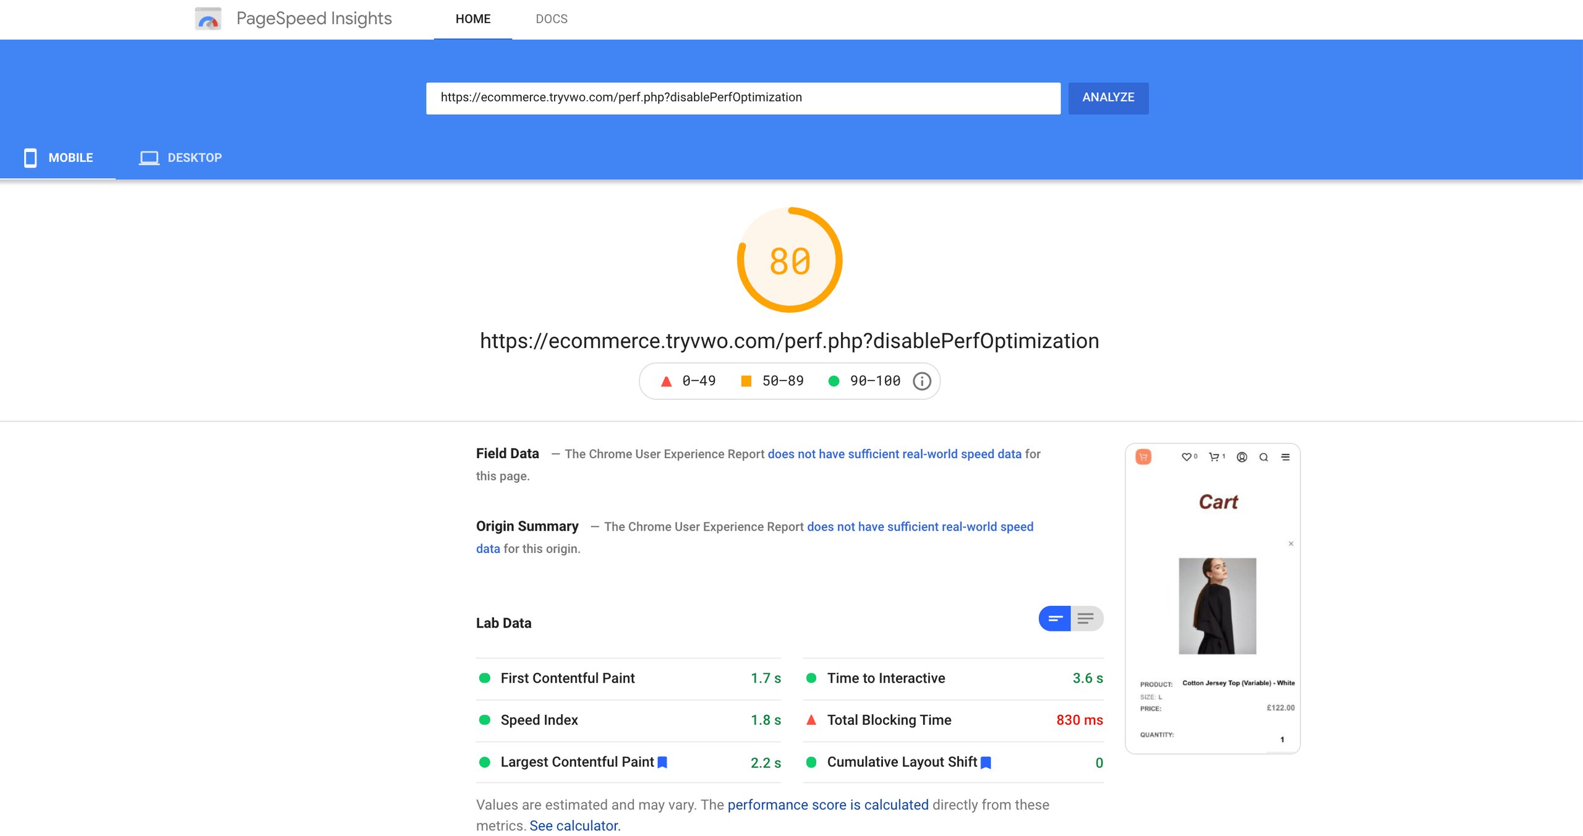The height and width of the screenshot is (836, 1583).
Task: Click the ANALYZE button
Action: coord(1108,98)
